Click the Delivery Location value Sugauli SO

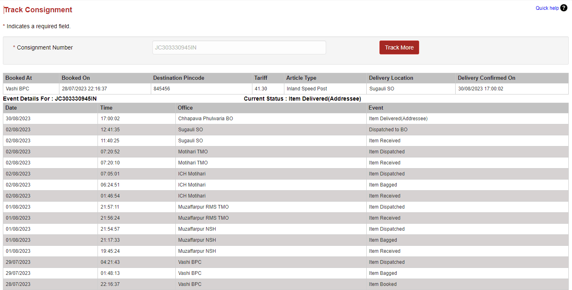(x=381, y=89)
